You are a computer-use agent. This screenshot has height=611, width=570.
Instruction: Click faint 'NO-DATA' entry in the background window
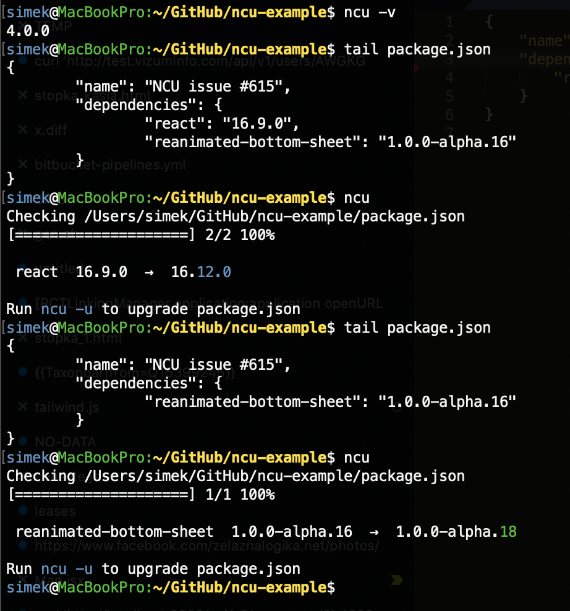(x=65, y=442)
